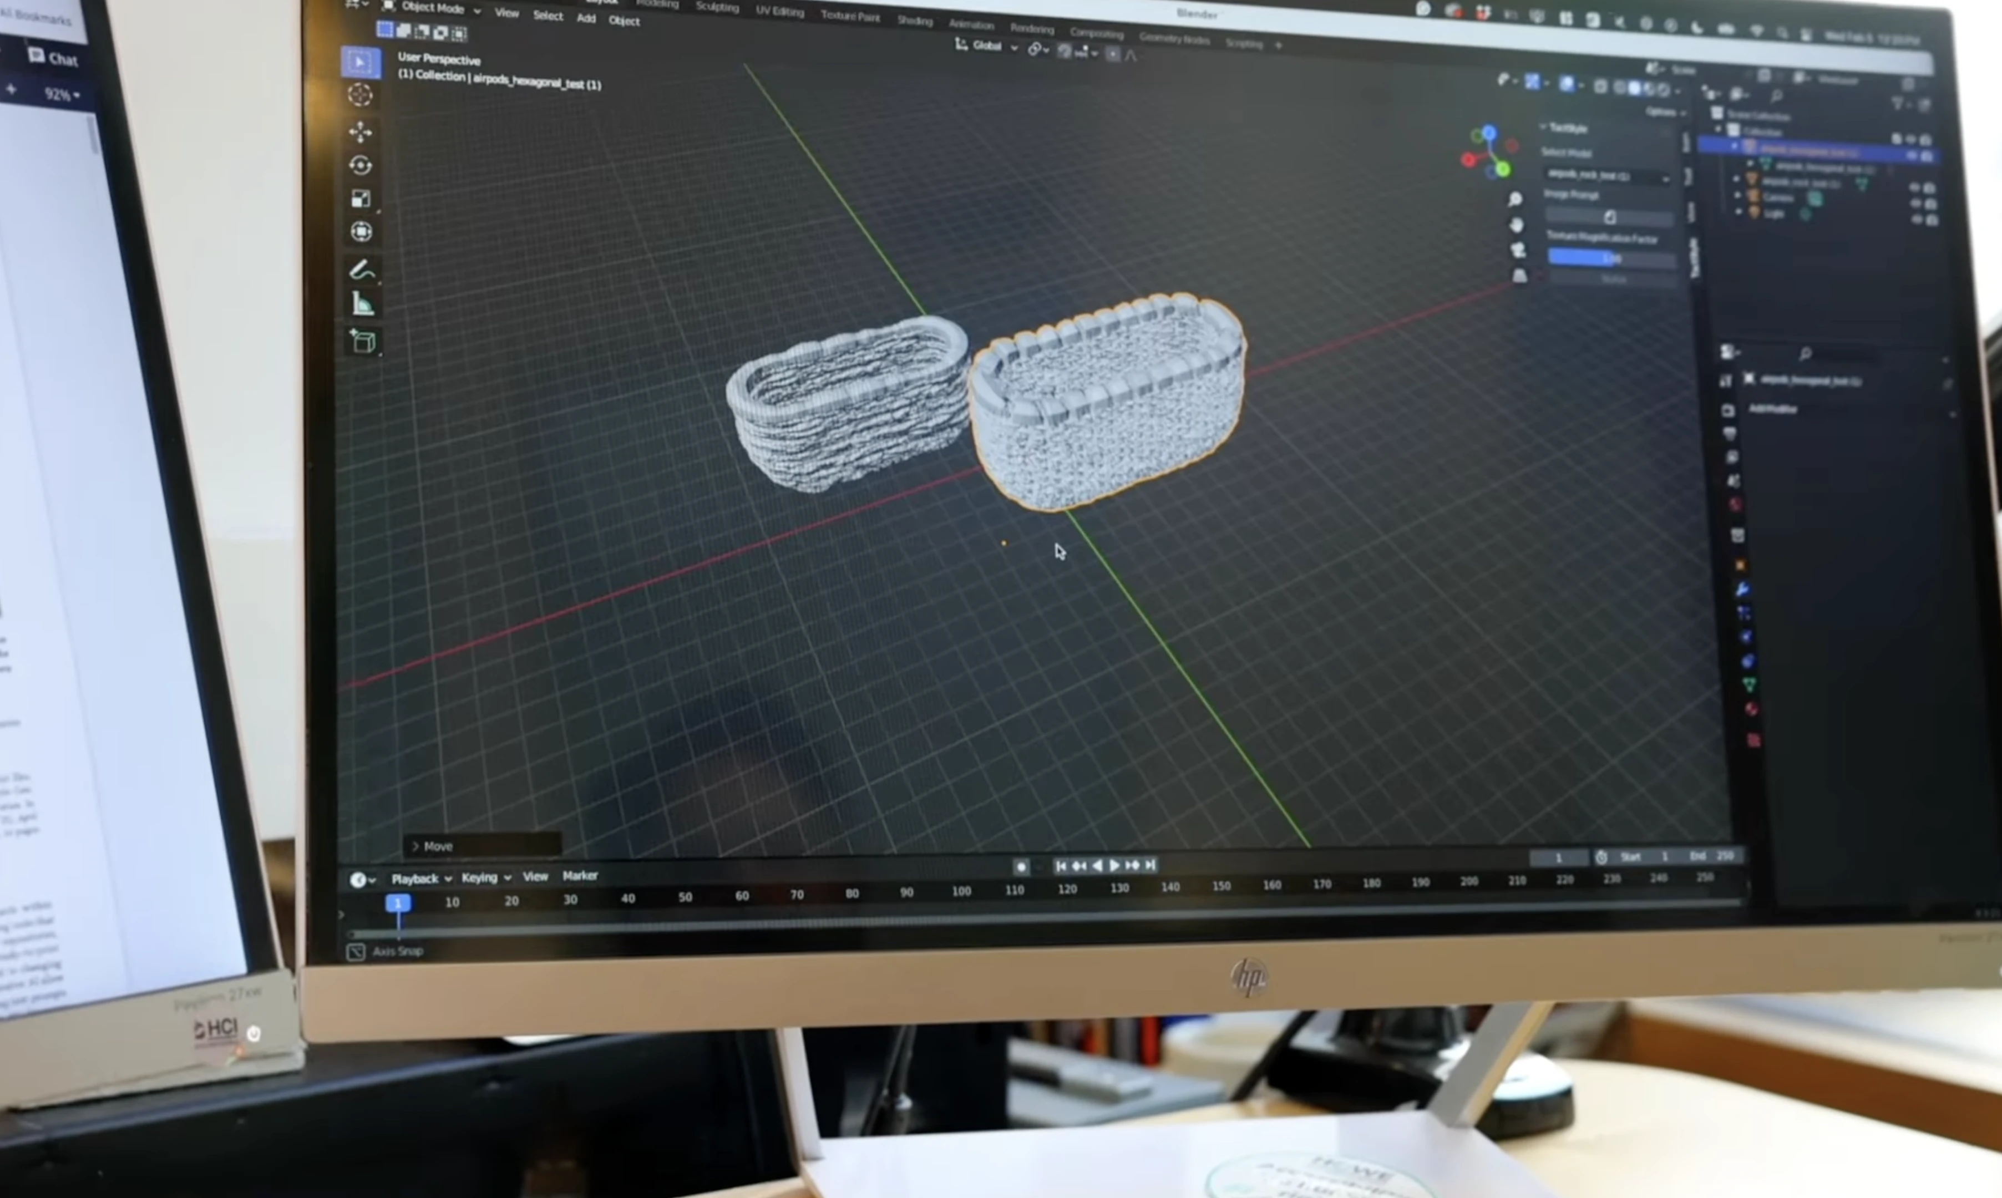2002x1198 pixels.
Task: Toggle viewport overlays button
Action: point(1567,84)
